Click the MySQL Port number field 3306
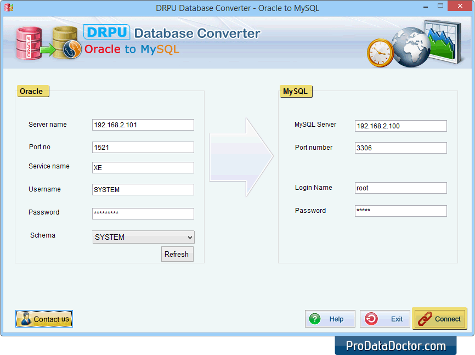The image size is (475, 355). coord(400,148)
